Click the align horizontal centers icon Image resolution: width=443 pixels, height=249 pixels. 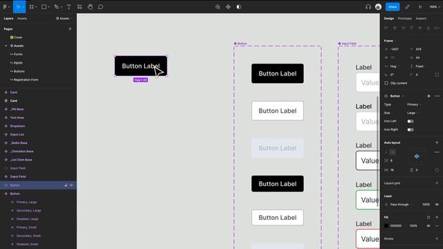point(395,28)
